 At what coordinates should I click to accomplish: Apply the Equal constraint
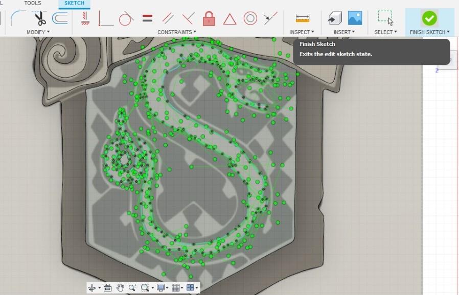coord(147,18)
